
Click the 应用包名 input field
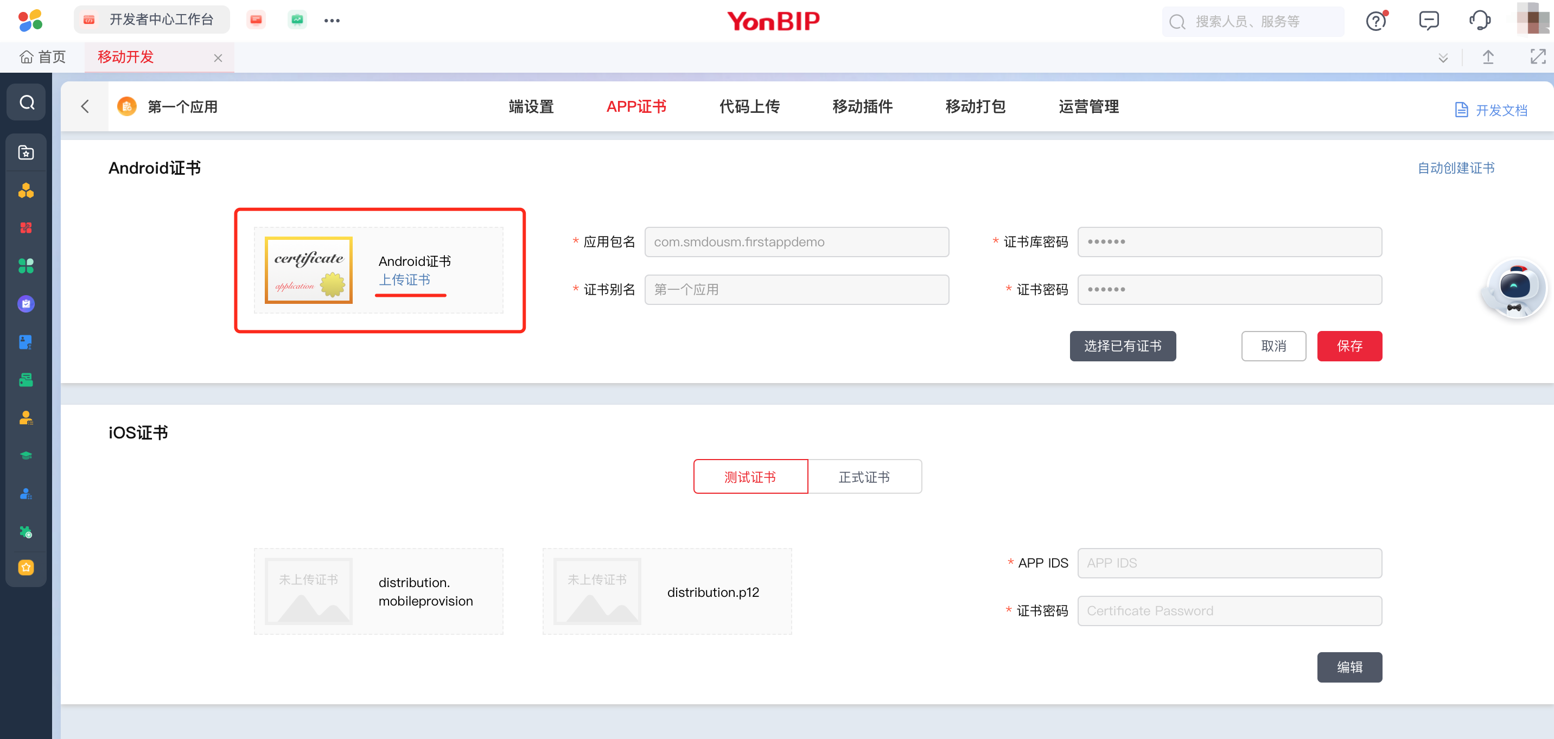pos(797,242)
